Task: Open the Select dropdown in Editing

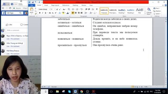Action: click(x=157, y=14)
